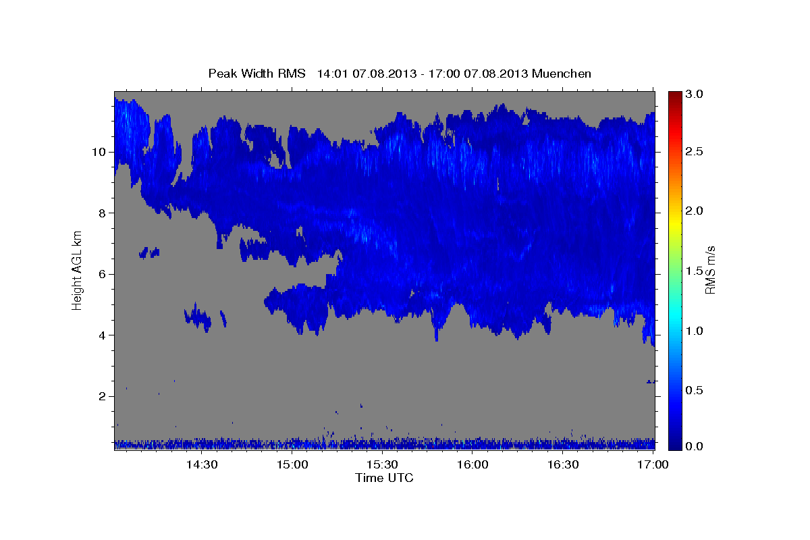Click height axis label '4'
Image resolution: width=810 pixels, height=540 pixels.
[103, 335]
